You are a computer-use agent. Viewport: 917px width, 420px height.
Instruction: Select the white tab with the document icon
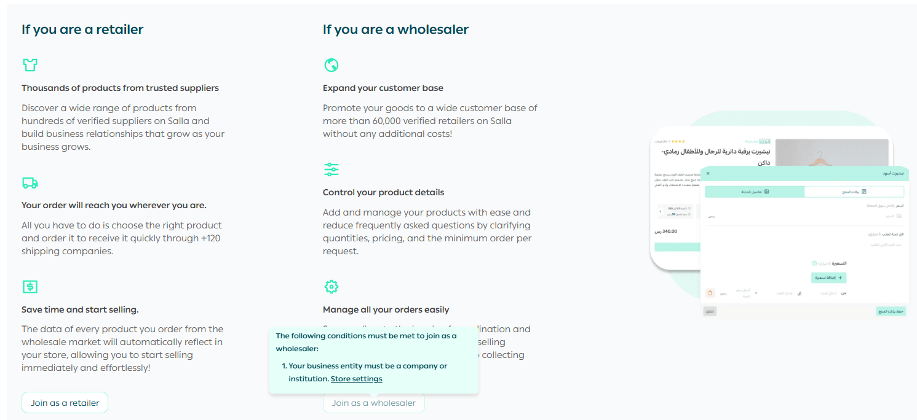854,192
